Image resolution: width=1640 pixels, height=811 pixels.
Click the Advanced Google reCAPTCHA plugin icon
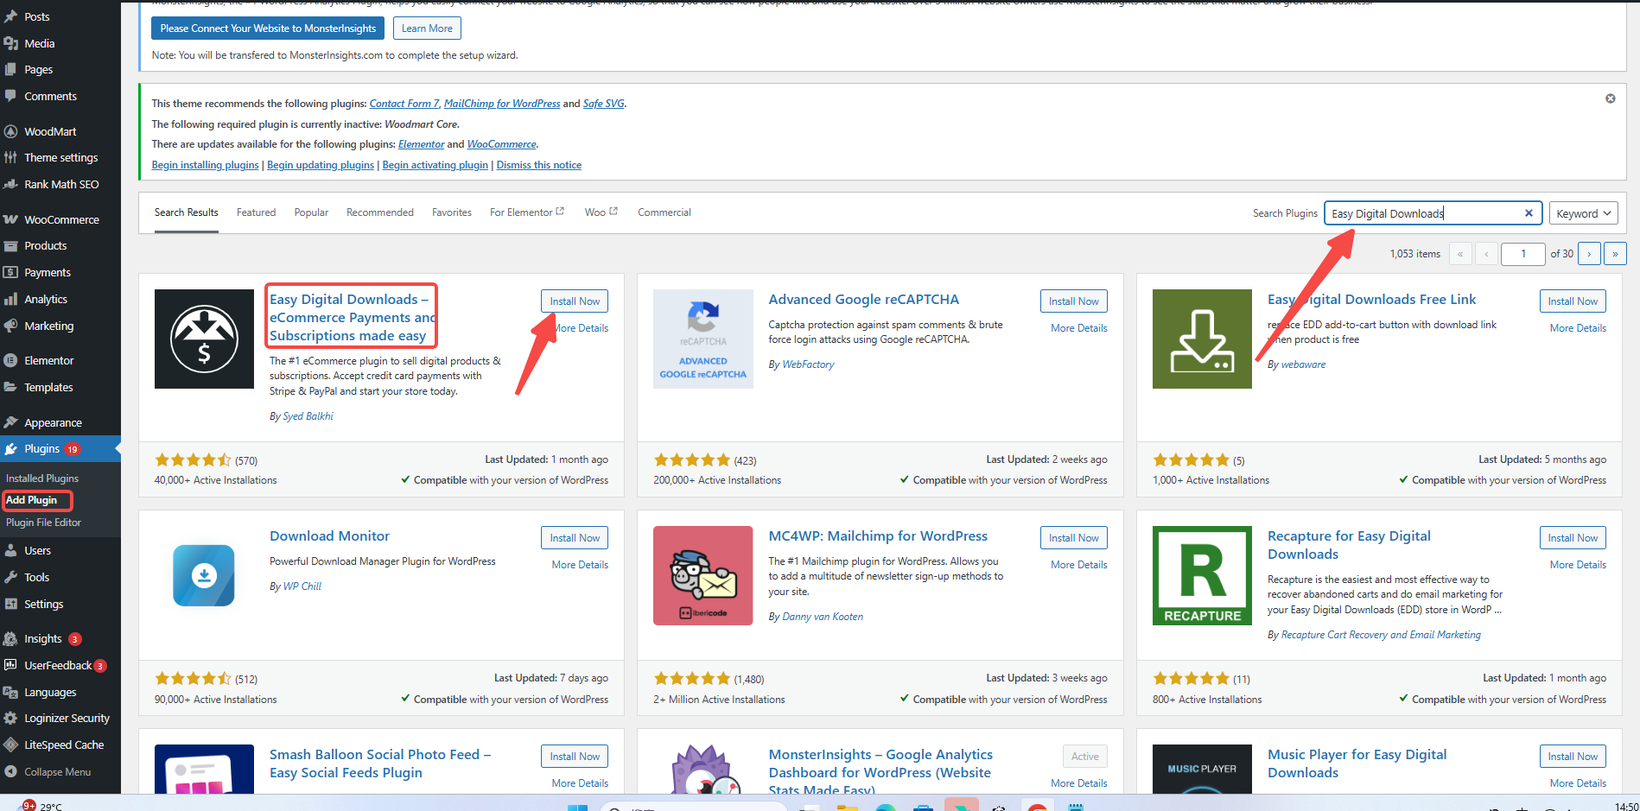pyautogui.click(x=702, y=339)
